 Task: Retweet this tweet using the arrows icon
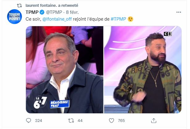tap(70, 120)
